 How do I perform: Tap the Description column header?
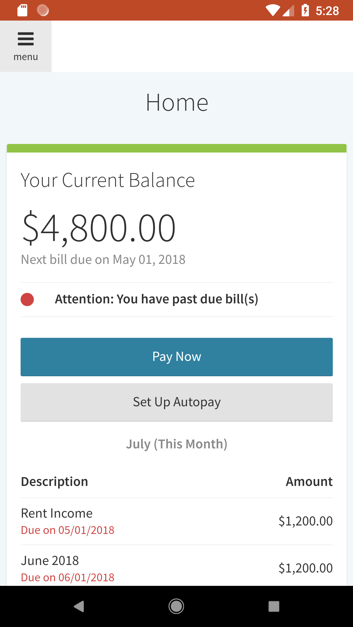(55, 482)
